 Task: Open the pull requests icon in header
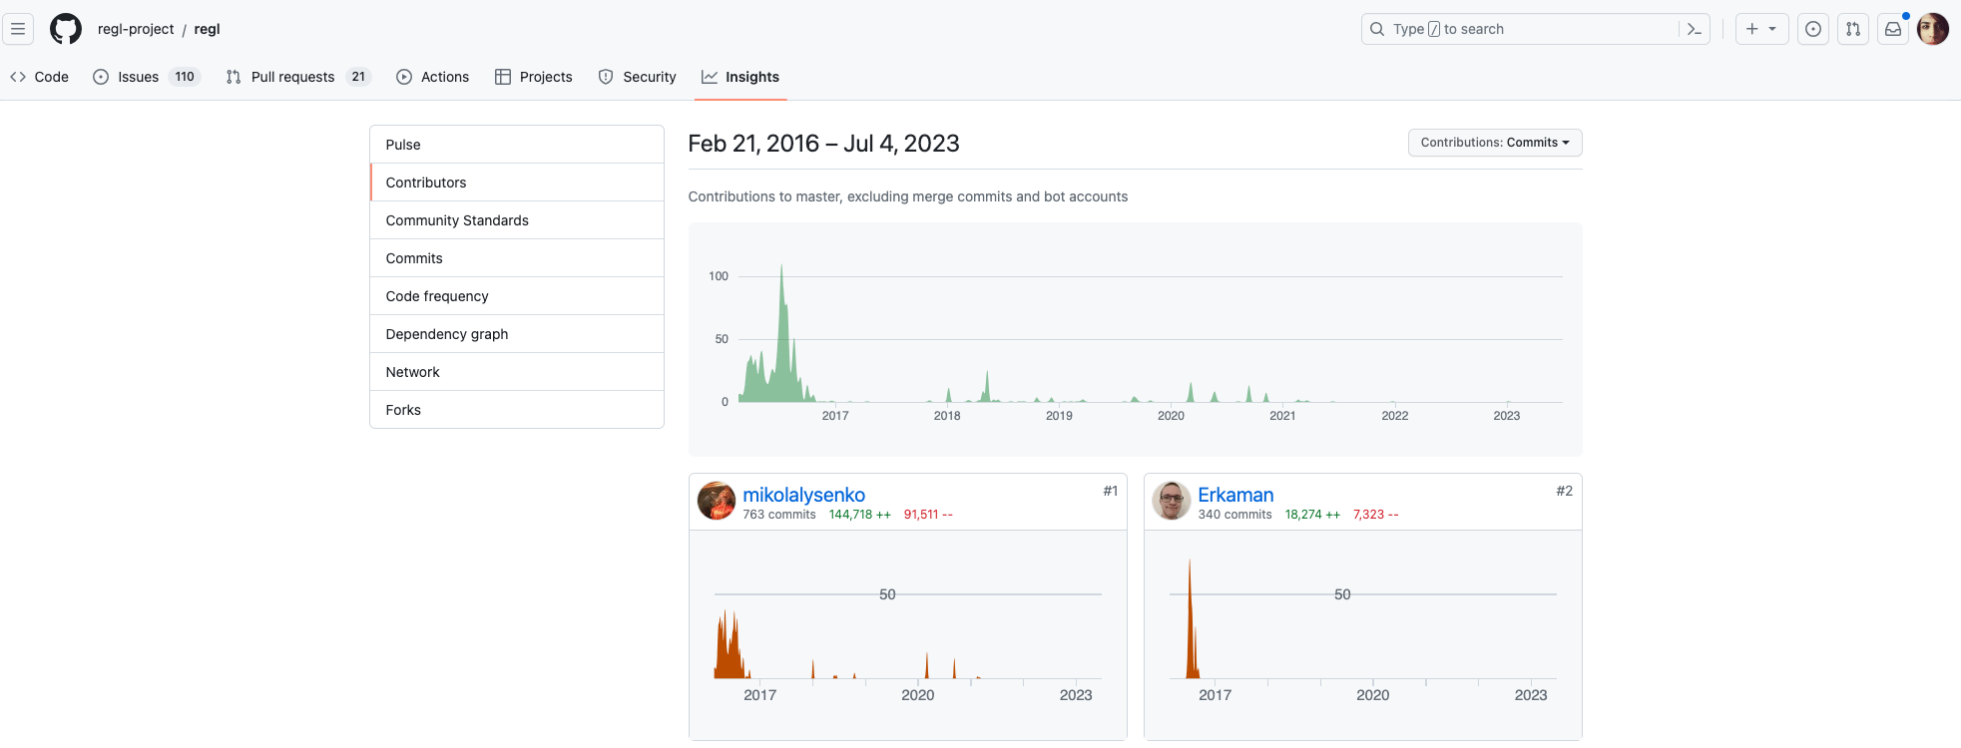1853,29
